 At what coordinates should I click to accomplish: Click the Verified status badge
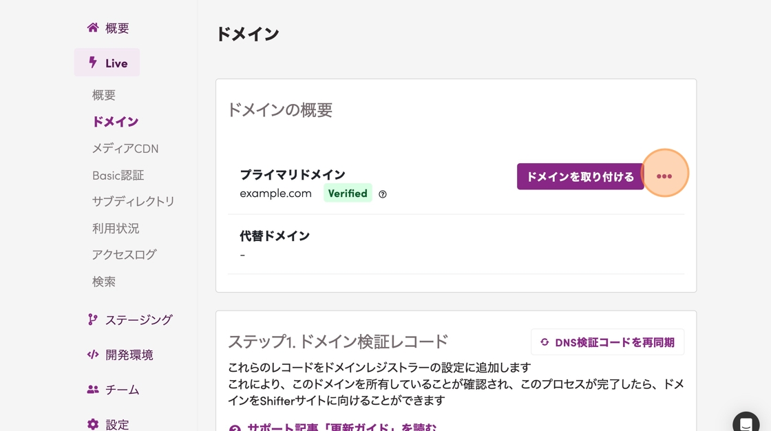pyautogui.click(x=348, y=193)
